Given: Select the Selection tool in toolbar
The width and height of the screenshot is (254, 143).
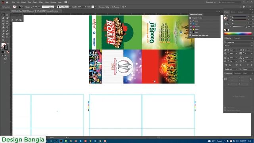Looking at the screenshot, I should 3,15.
